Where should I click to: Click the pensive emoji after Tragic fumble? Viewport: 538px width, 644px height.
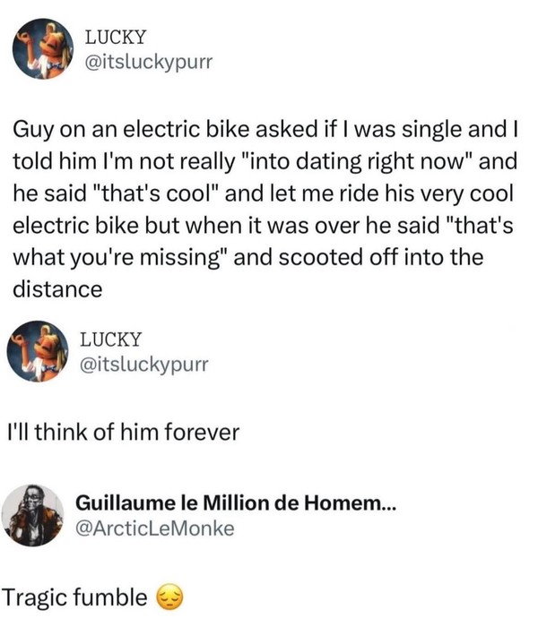click(168, 596)
